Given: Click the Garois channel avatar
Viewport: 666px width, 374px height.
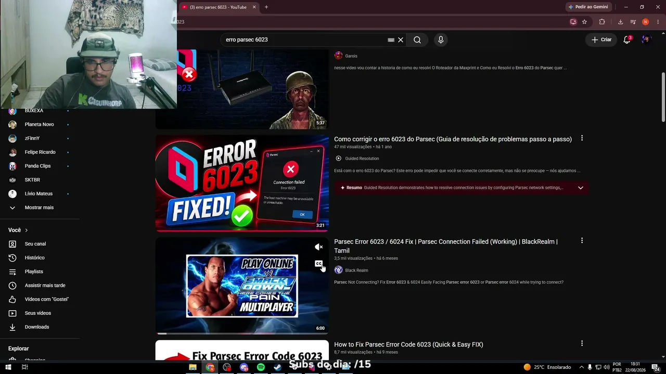Looking at the screenshot, I should [338, 56].
